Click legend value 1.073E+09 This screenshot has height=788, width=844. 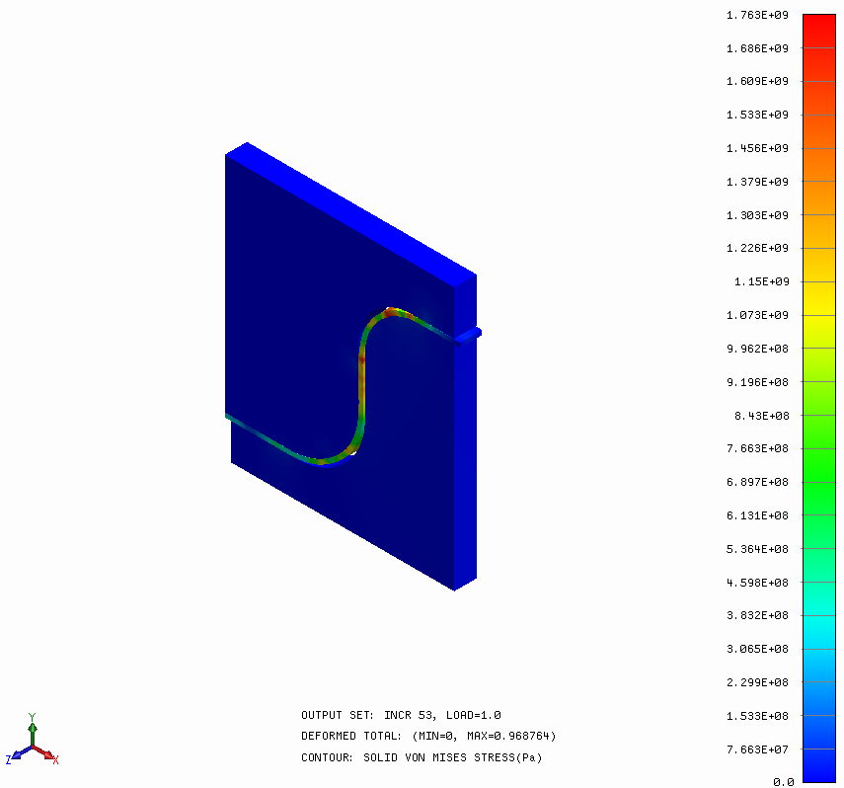click(757, 315)
